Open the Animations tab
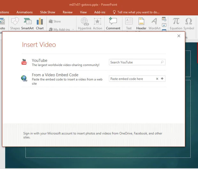Image resolution: width=198 pixels, height=169 pixels. tap(25, 12)
